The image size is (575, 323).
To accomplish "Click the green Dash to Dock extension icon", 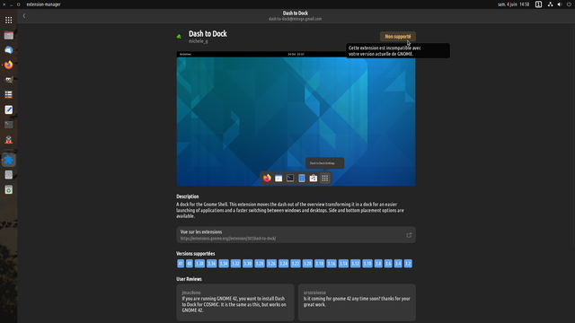I will [x=179, y=36].
